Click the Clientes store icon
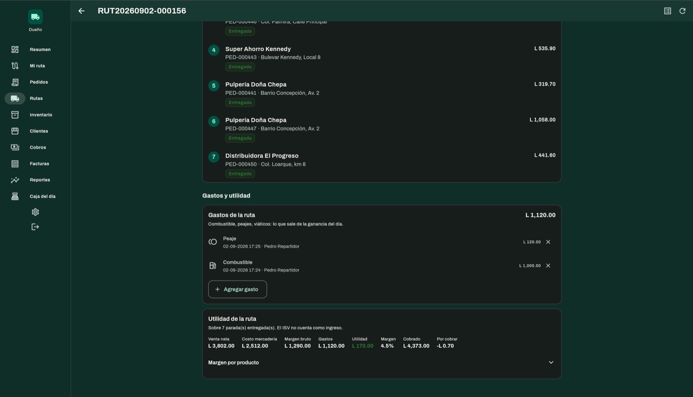Screen dimensions: 693x397 (x=15, y=131)
